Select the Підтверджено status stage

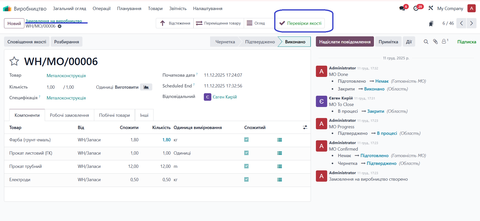260,42
